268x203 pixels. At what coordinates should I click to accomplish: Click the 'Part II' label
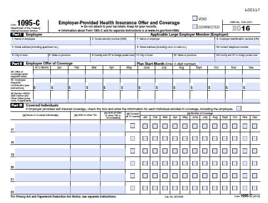17,64
